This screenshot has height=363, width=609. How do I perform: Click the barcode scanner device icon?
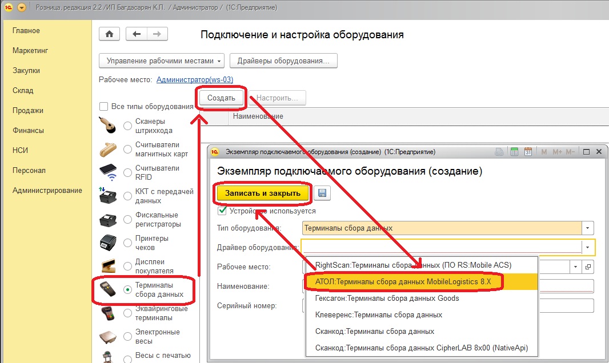[107, 126]
